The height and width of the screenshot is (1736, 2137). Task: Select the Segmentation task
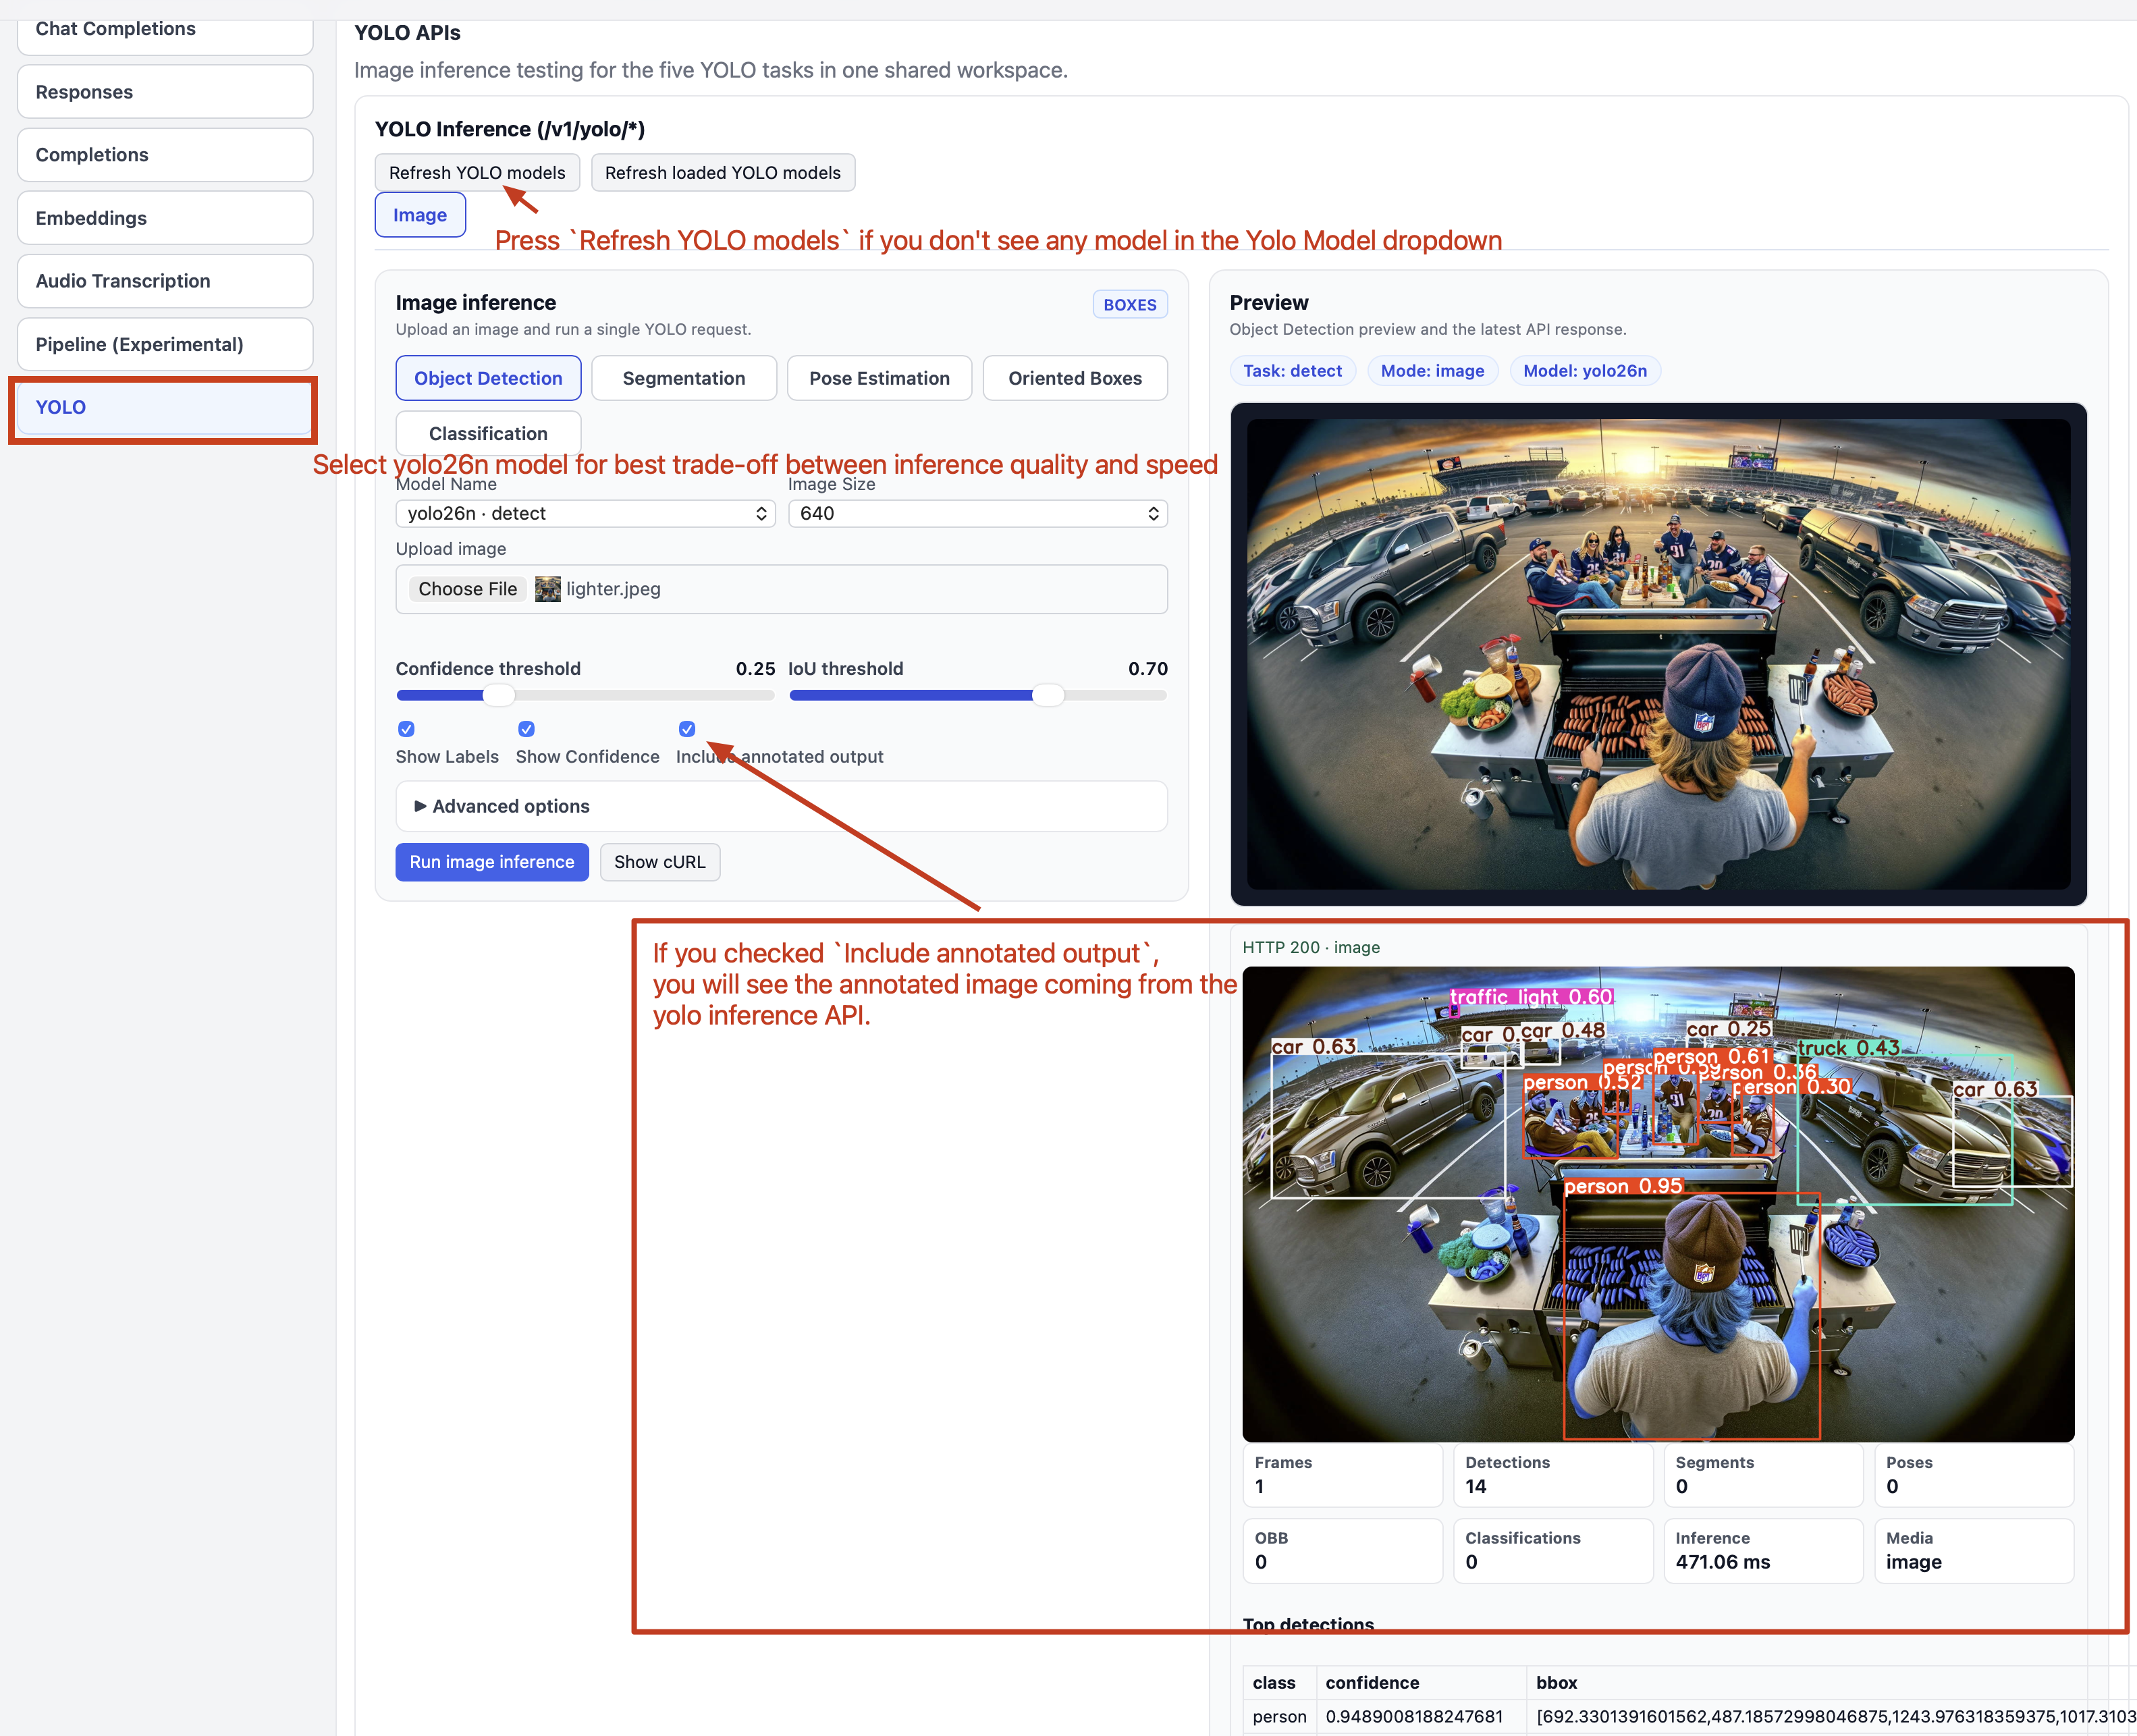(x=684, y=378)
